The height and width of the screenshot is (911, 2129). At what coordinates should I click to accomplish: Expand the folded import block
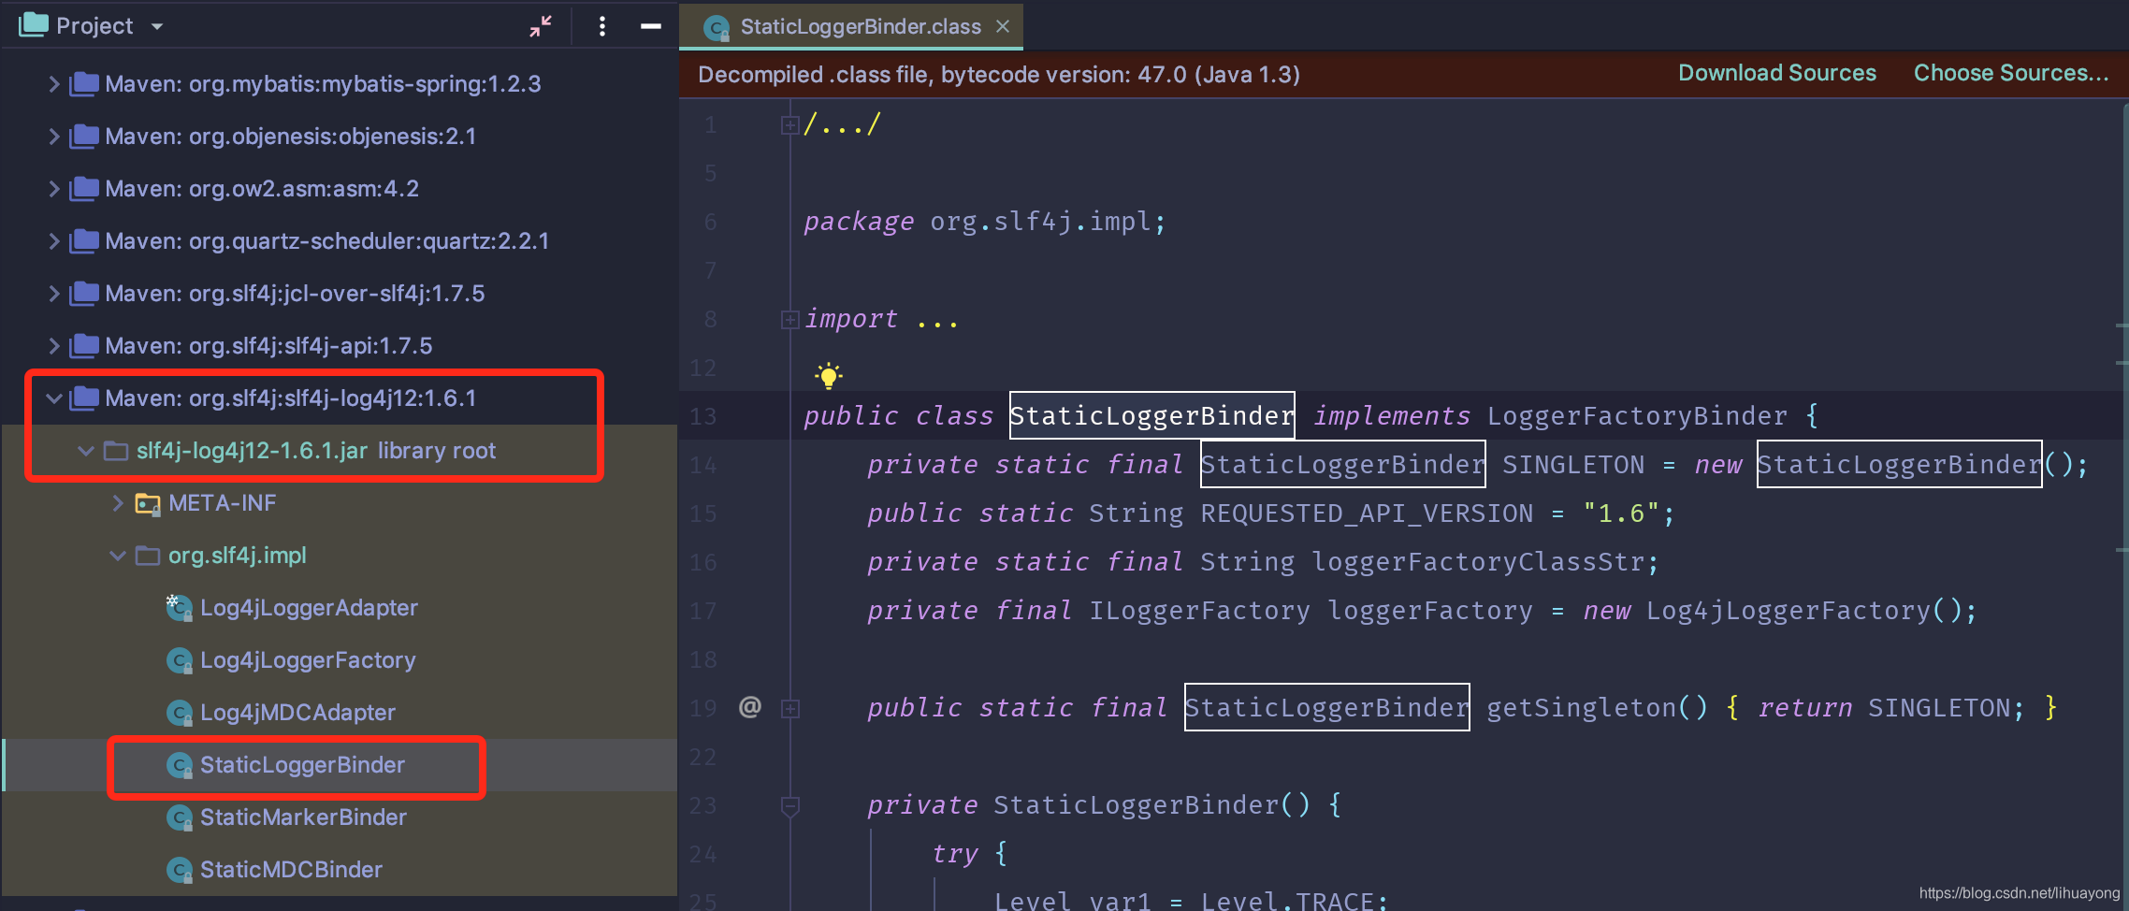(x=789, y=320)
